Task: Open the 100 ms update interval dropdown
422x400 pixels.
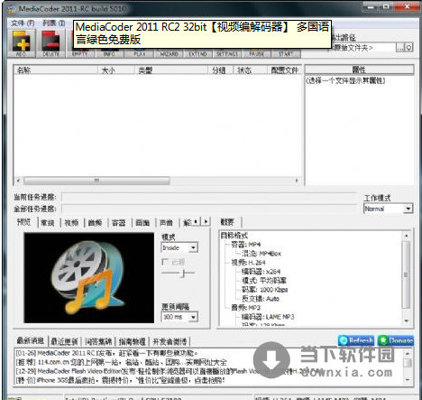Action: (179, 317)
